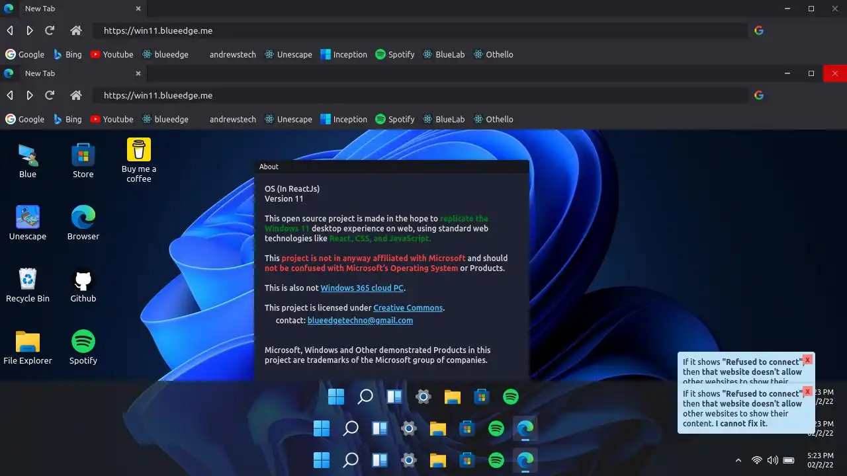Click the address bar in outer browser window
The height and width of the screenshot is (476, 847).
coord(420,30)
